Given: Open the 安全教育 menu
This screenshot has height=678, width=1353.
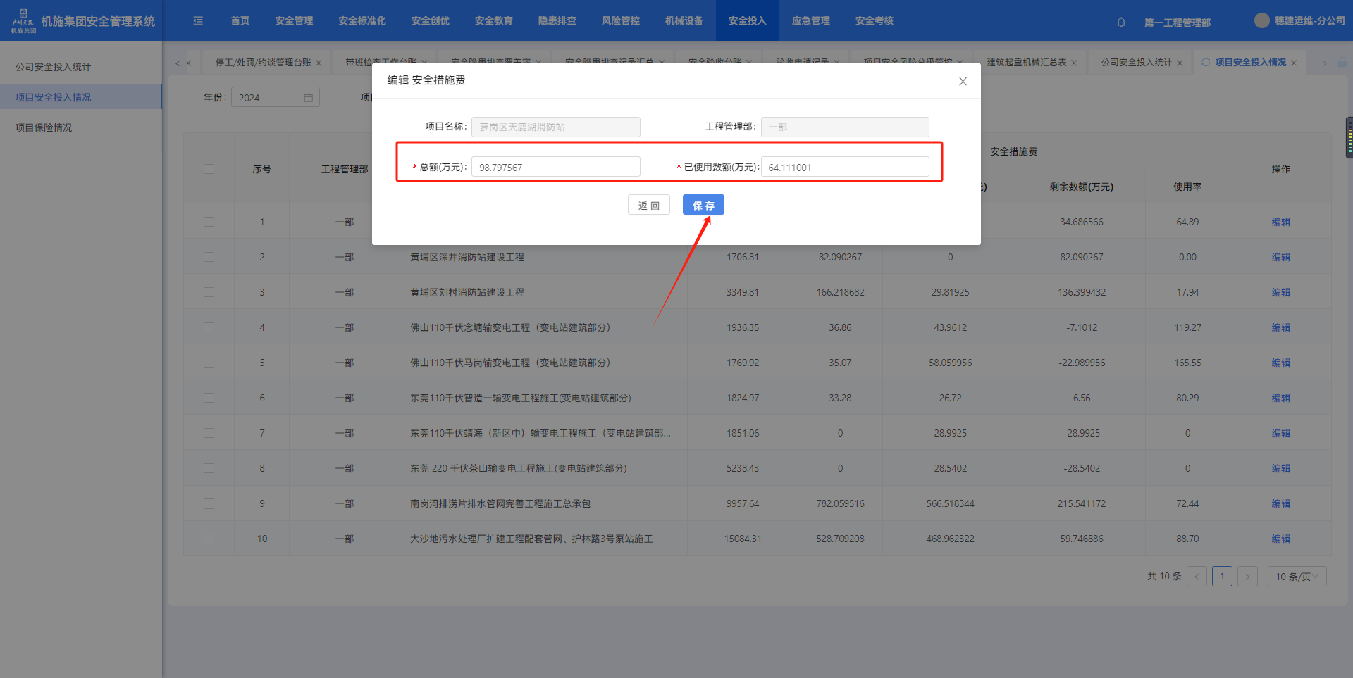Looking at the screenshot, I should tap(493, 21).
